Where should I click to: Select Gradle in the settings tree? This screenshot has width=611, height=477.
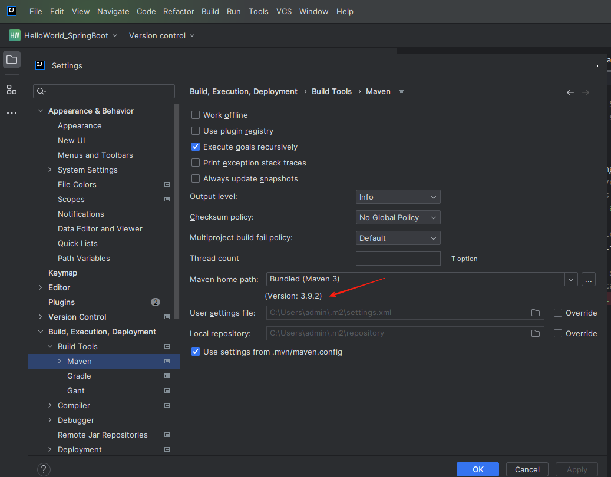tap(79, 376)
